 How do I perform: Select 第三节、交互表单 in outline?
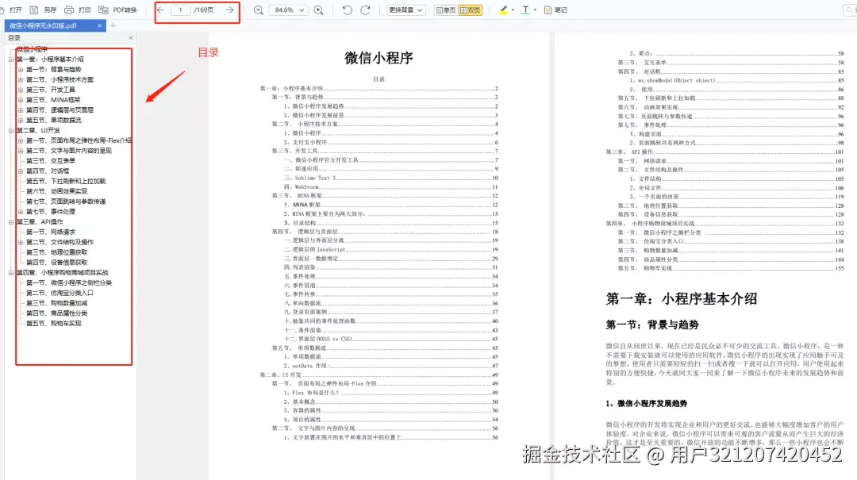(51, 161)
